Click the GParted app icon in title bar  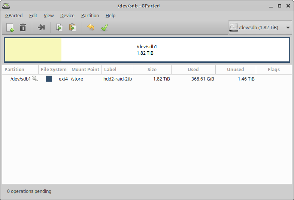(6, 6)
